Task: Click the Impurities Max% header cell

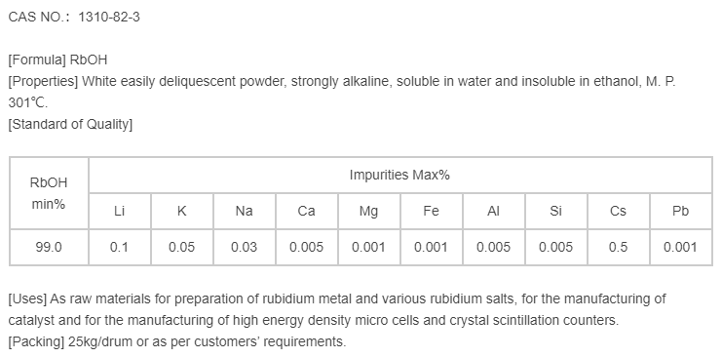Action: [x=400, y=175]
